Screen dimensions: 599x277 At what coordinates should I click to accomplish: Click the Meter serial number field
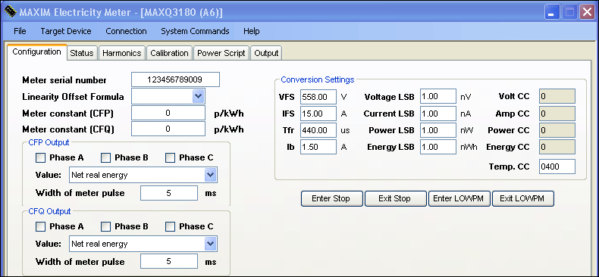(175, 79)
